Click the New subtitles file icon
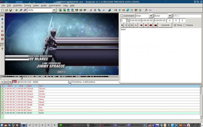 [2, 10]
